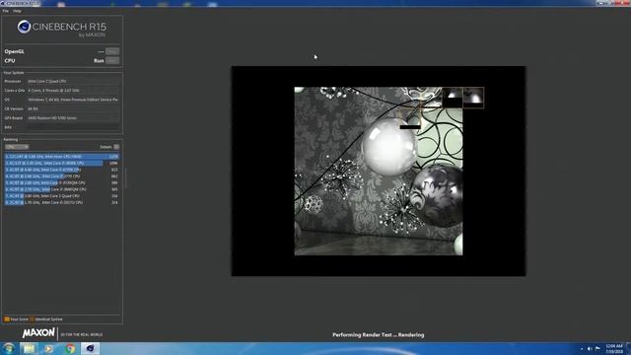Open Windows Explorer from the taskbar

(x=29, y=348)
